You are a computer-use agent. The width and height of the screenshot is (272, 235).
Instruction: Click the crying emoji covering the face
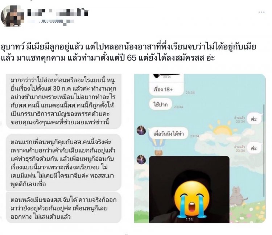[x=192, y=199]
